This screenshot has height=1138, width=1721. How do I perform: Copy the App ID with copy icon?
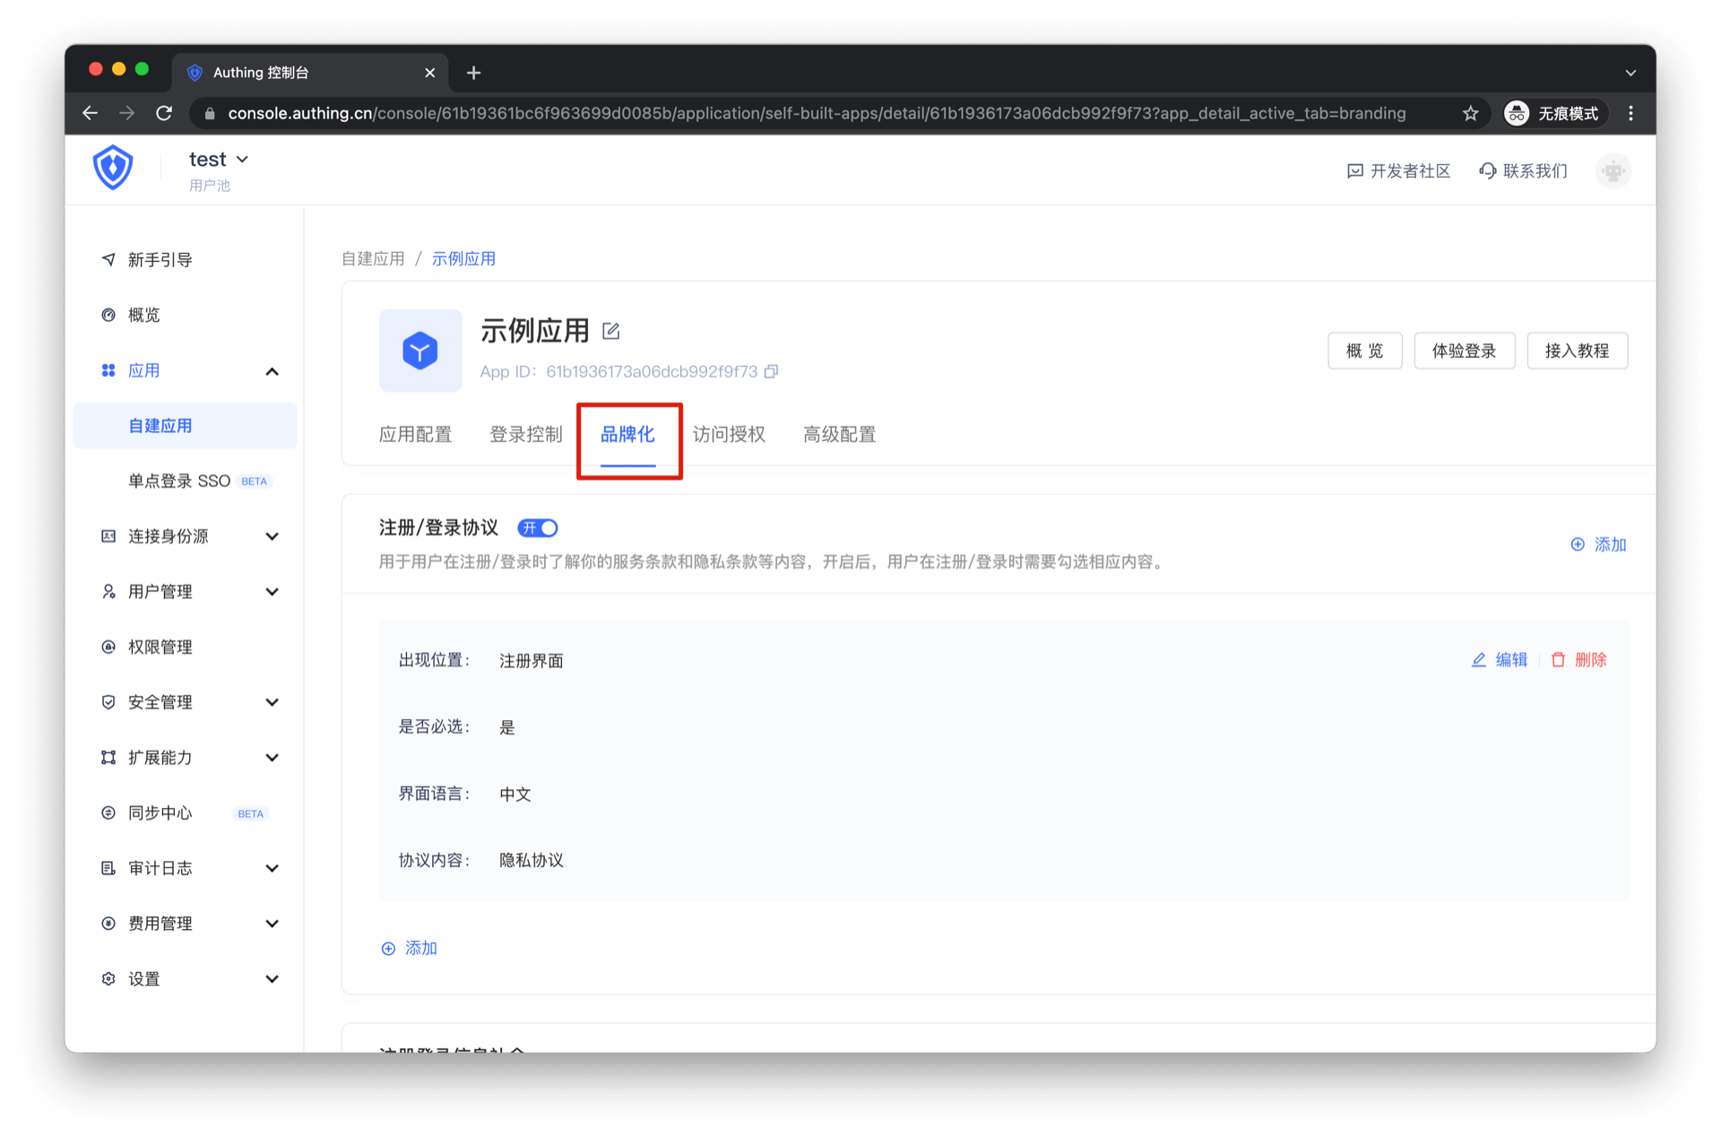(771, 371)
